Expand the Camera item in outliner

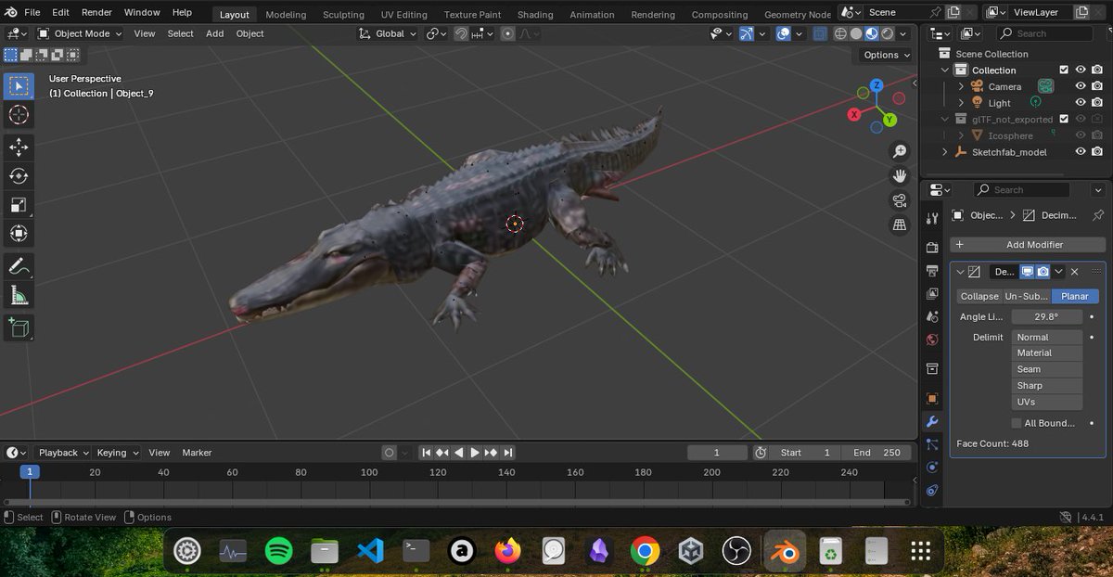[x=961, y=86]
